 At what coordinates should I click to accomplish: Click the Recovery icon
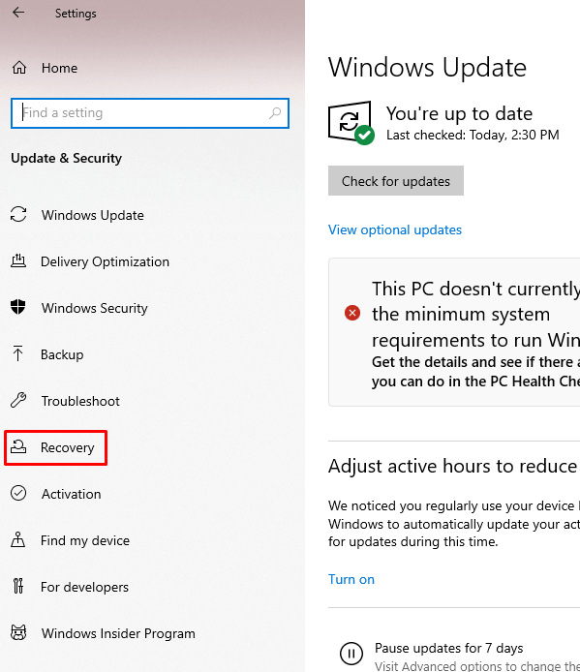coord(18,447)
